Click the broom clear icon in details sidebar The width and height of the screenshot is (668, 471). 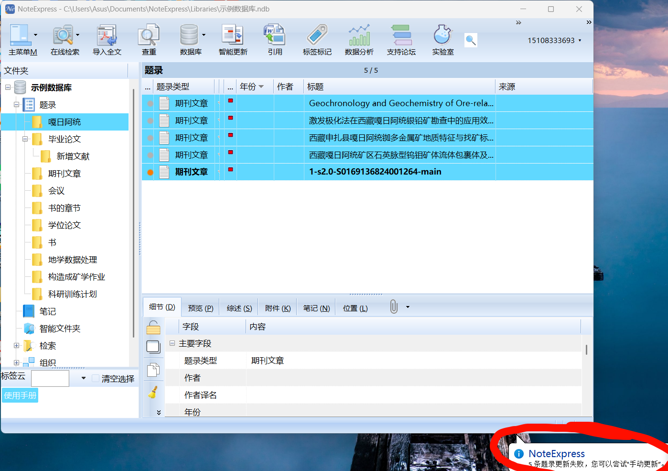pyautogui.click(x=153, y=392)
